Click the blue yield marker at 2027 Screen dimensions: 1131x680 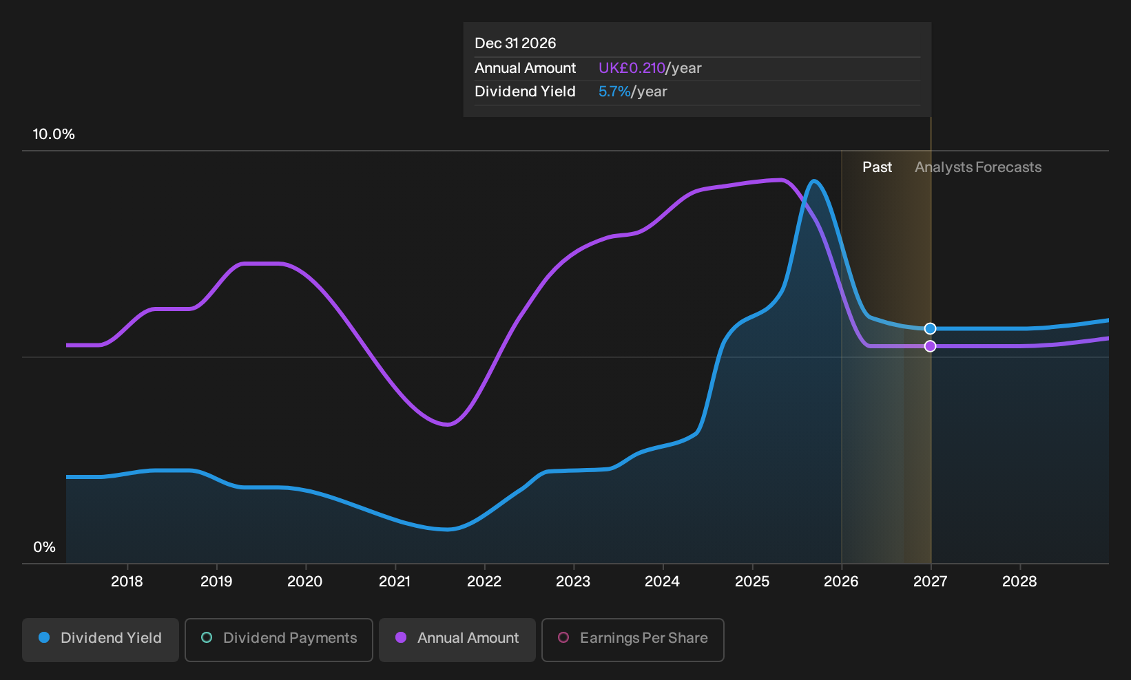[931, 329]
